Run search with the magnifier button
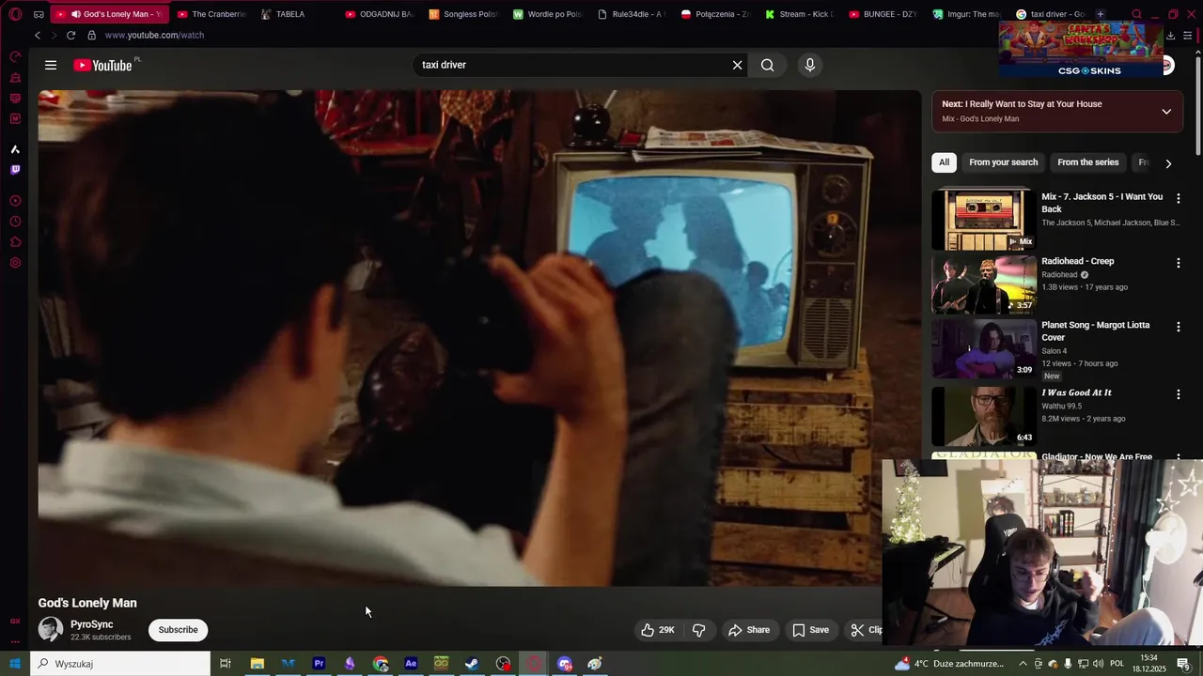 (x=768, y=65)
